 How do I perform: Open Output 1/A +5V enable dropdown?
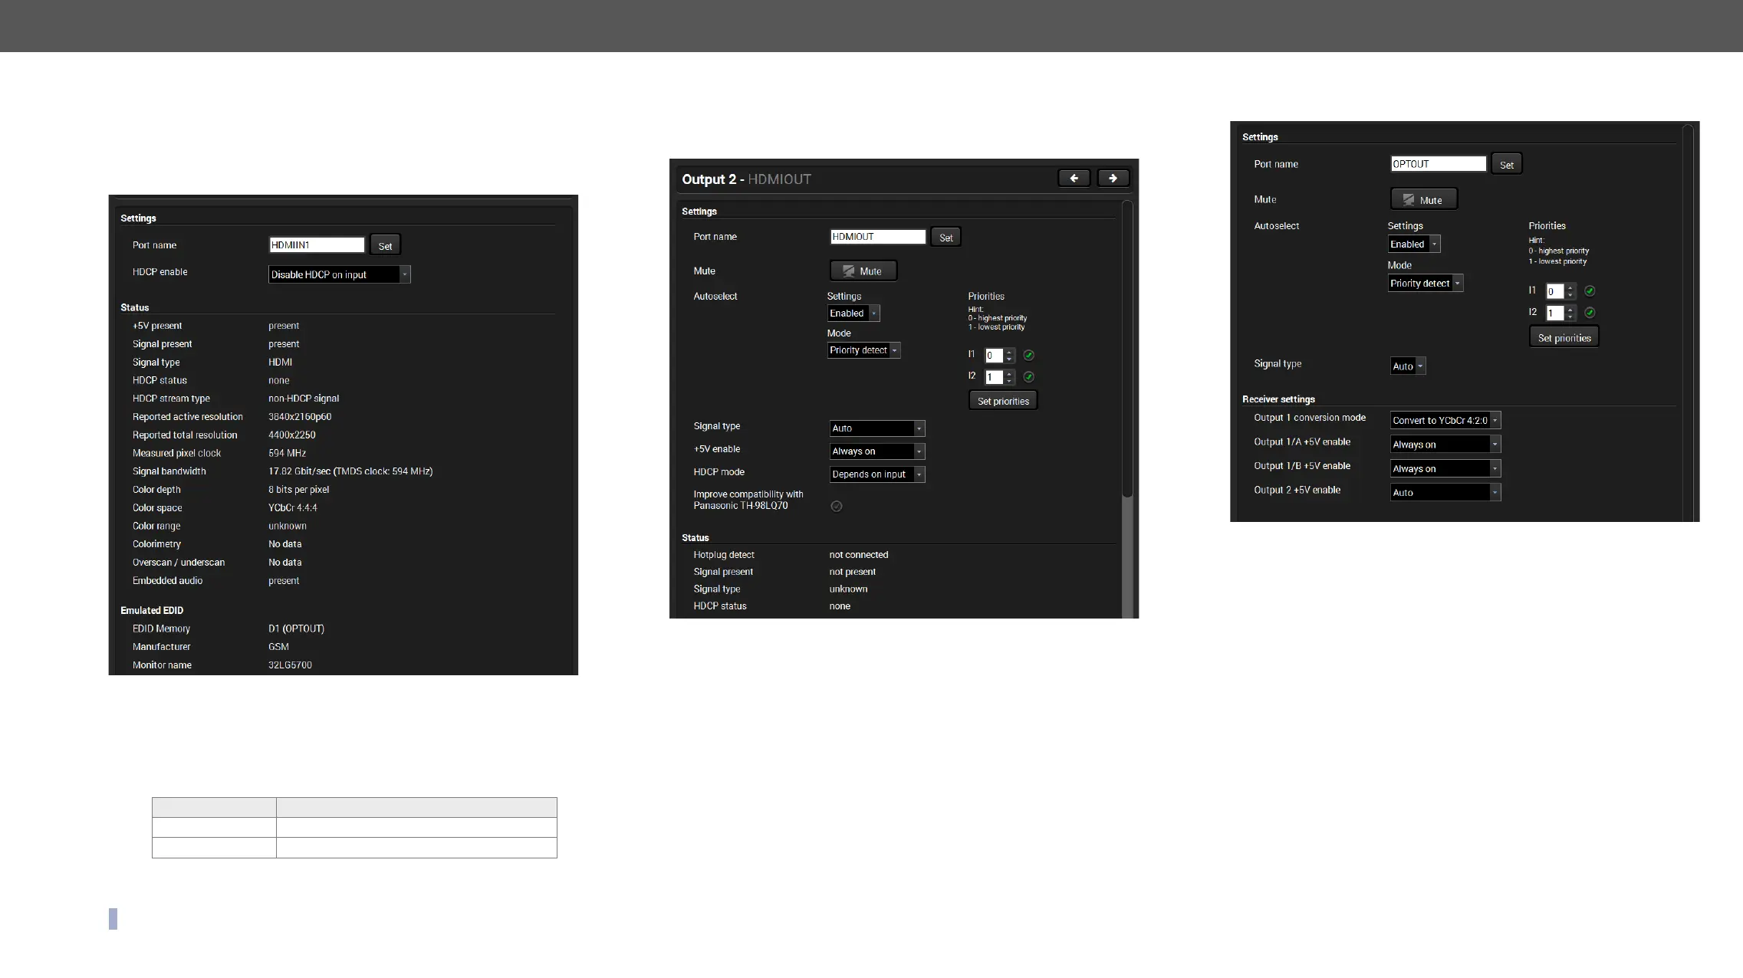(1445, 445)
